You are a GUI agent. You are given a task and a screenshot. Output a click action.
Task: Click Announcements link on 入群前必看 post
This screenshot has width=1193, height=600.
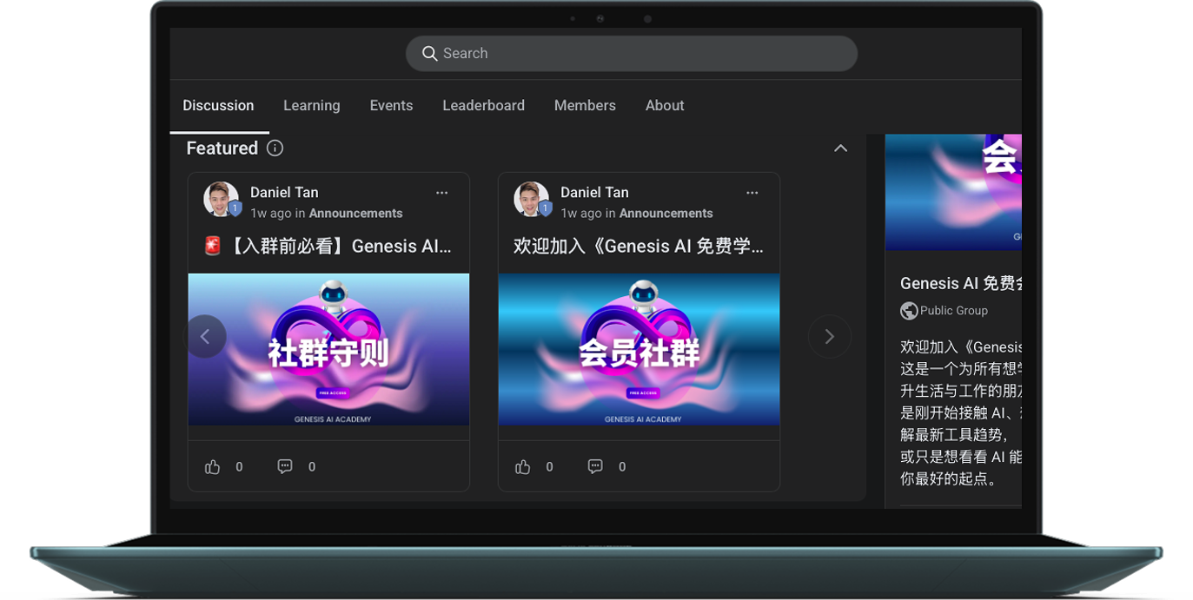[x=355, y=214]
